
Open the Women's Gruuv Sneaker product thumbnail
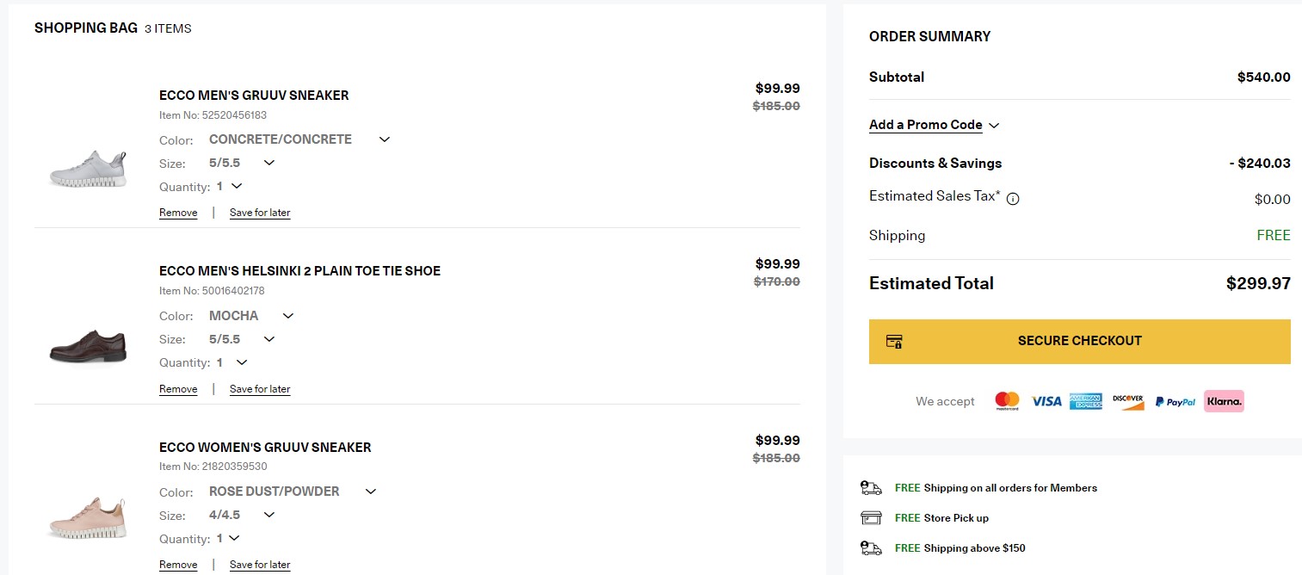[88, 517]
